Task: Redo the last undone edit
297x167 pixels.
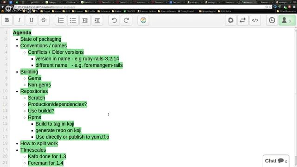Action: point(126,20)
